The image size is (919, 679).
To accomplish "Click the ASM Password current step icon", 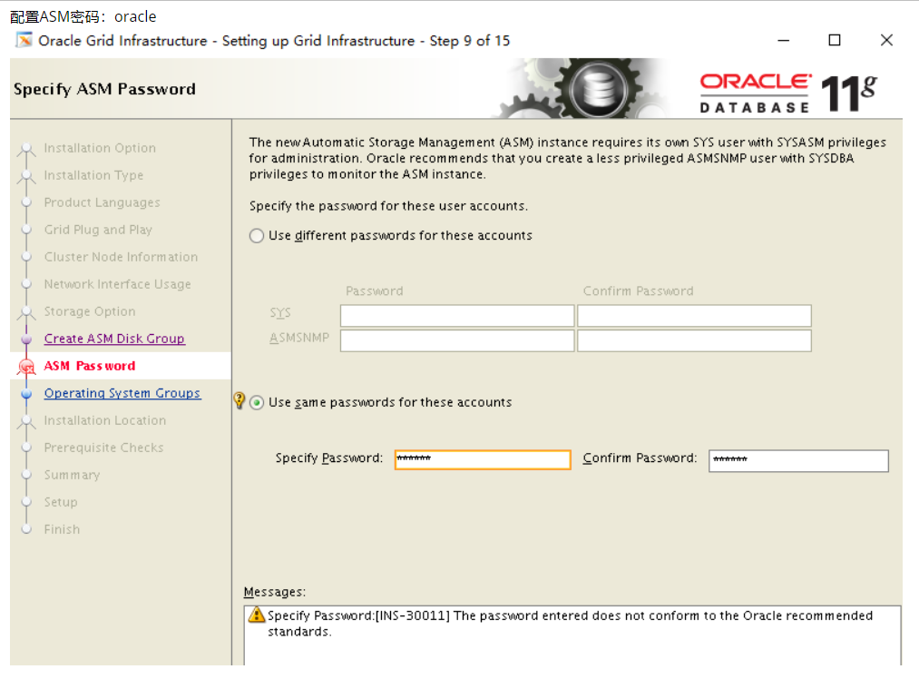I will point(26,367).
